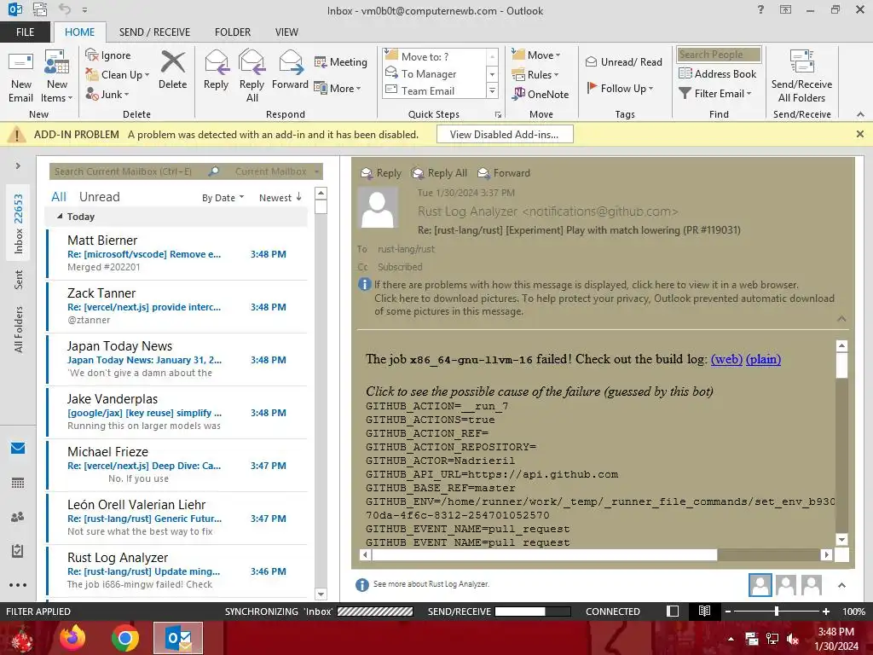Expand the Quick Steps gallery
This screenshot has width=873, height=655.
pyautogui.click(x=492, y=90)
